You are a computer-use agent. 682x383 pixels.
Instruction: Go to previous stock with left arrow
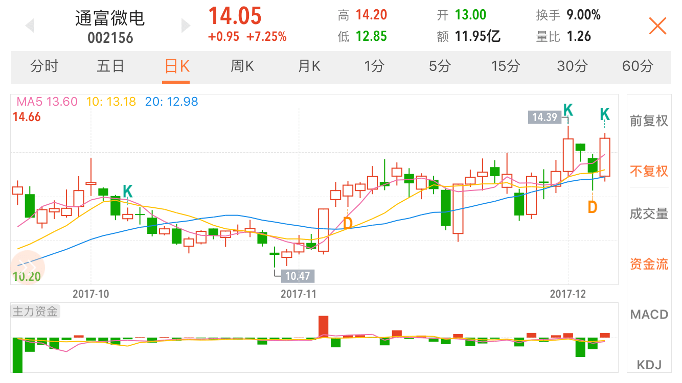pos(30,26)
